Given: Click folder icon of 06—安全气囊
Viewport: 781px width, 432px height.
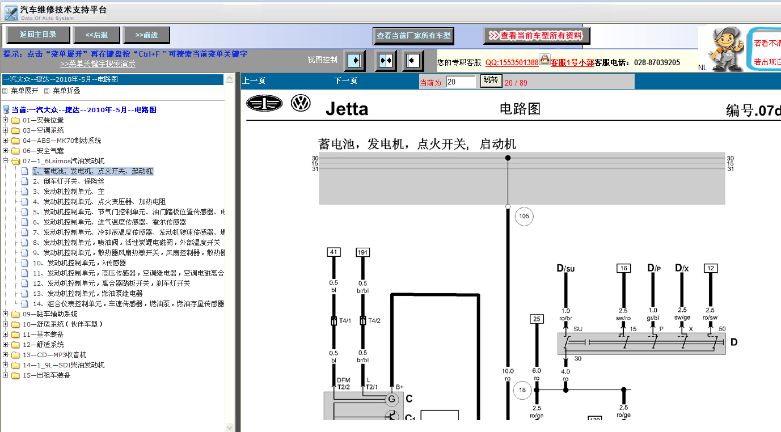Looking at the screenshot, I should tap(15, 151).
